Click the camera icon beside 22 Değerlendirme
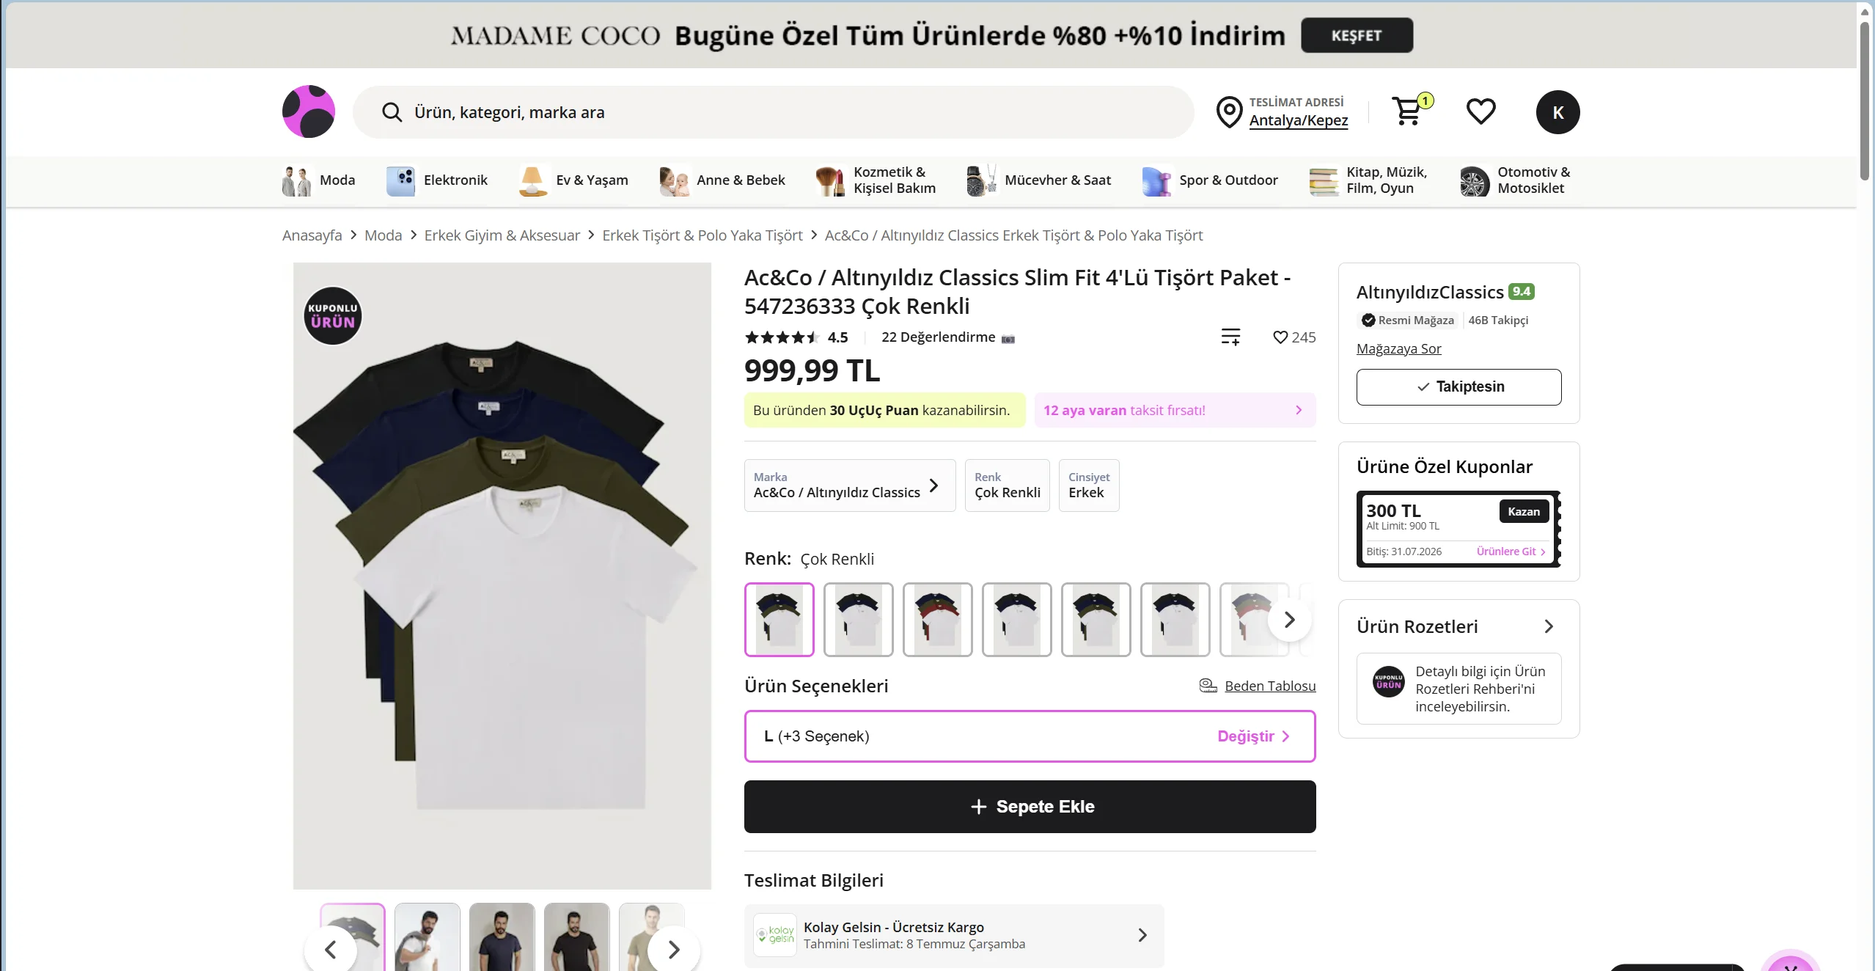Viewport: 1875px width, 971px height. point(1008,339)
